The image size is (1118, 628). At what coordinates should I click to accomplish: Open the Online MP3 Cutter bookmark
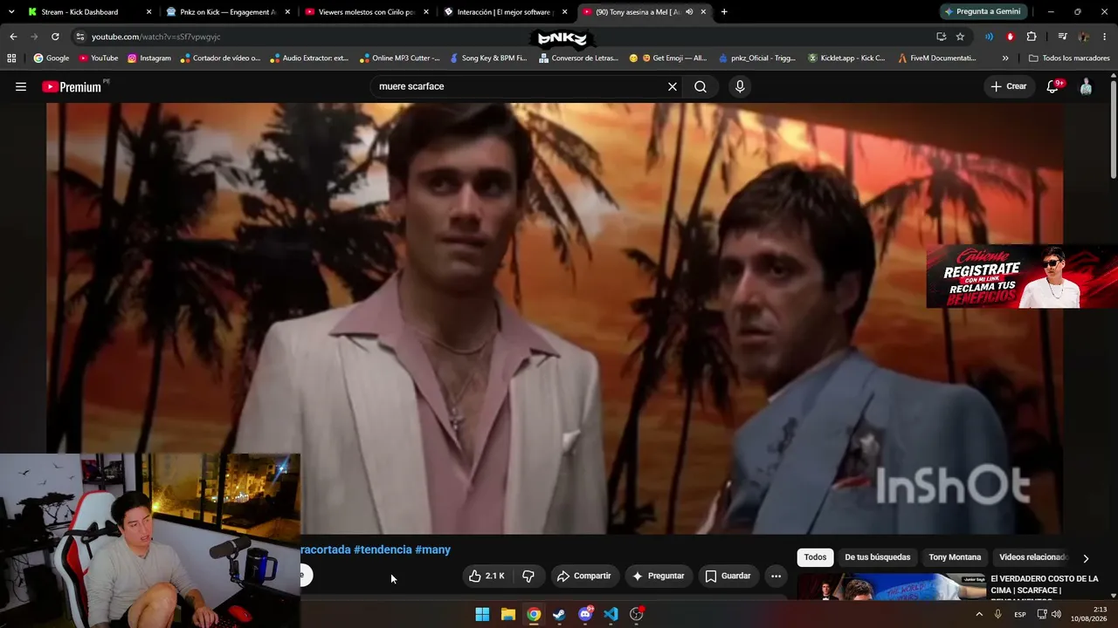tap(399, 58)
